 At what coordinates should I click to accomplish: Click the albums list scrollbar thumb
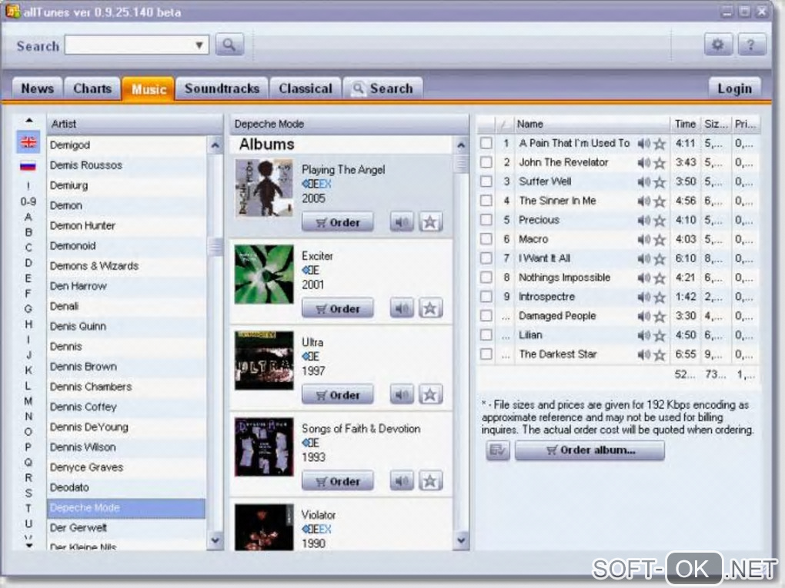click(461, 164)
